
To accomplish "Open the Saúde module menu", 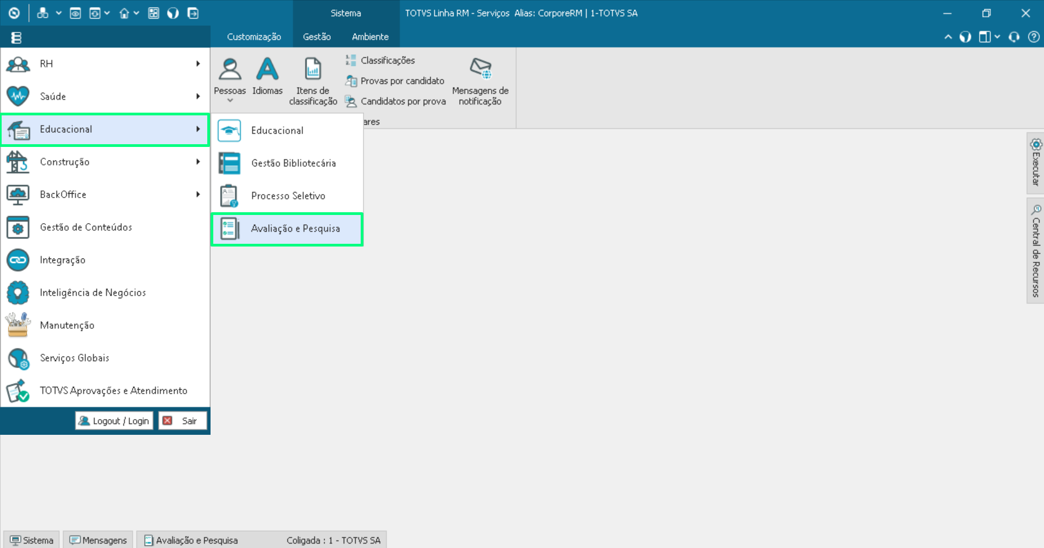I will [105, 96].
